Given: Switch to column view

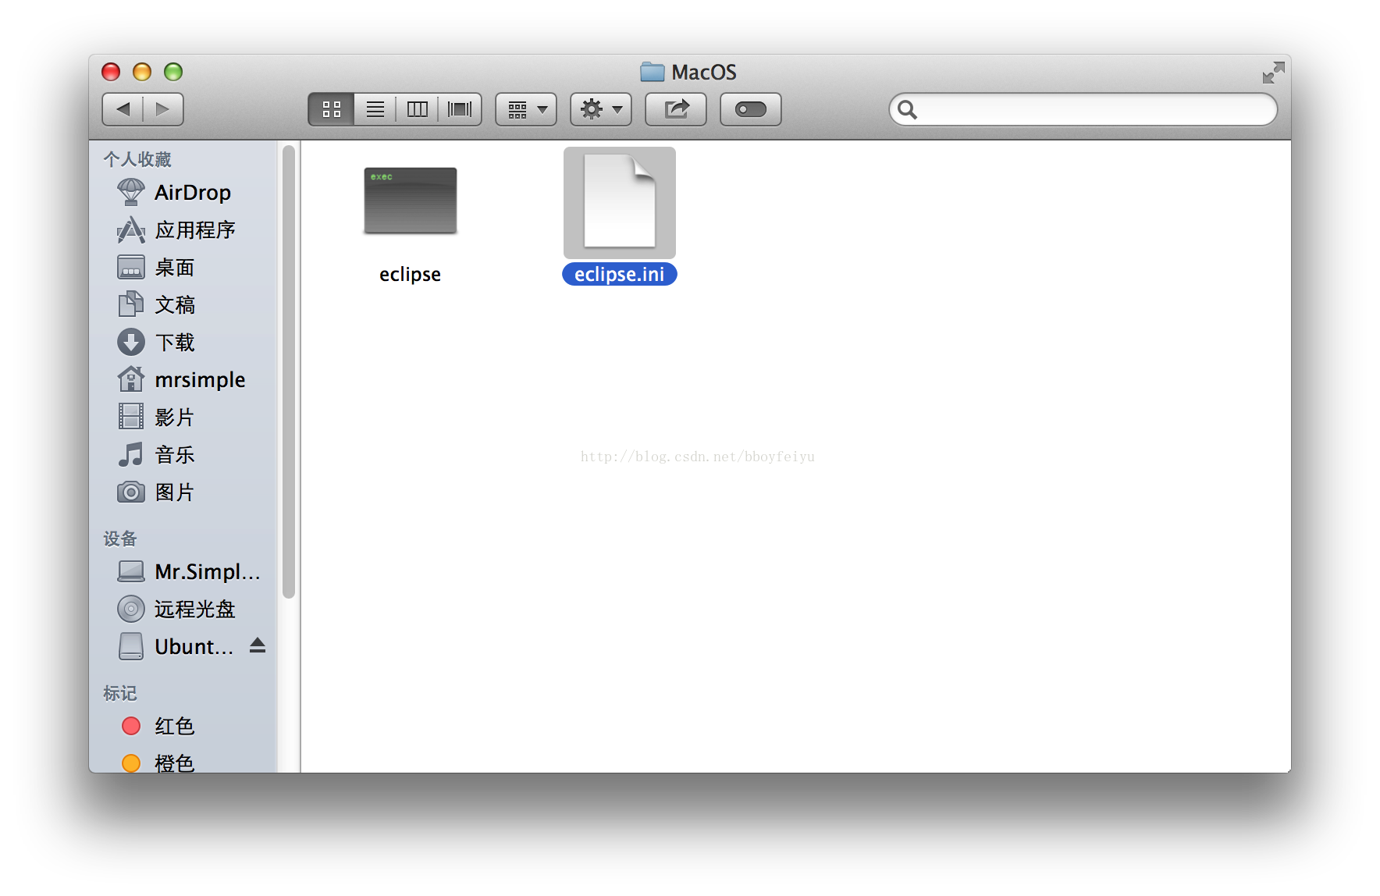Looking at the screenshot, I should [418, 109].
